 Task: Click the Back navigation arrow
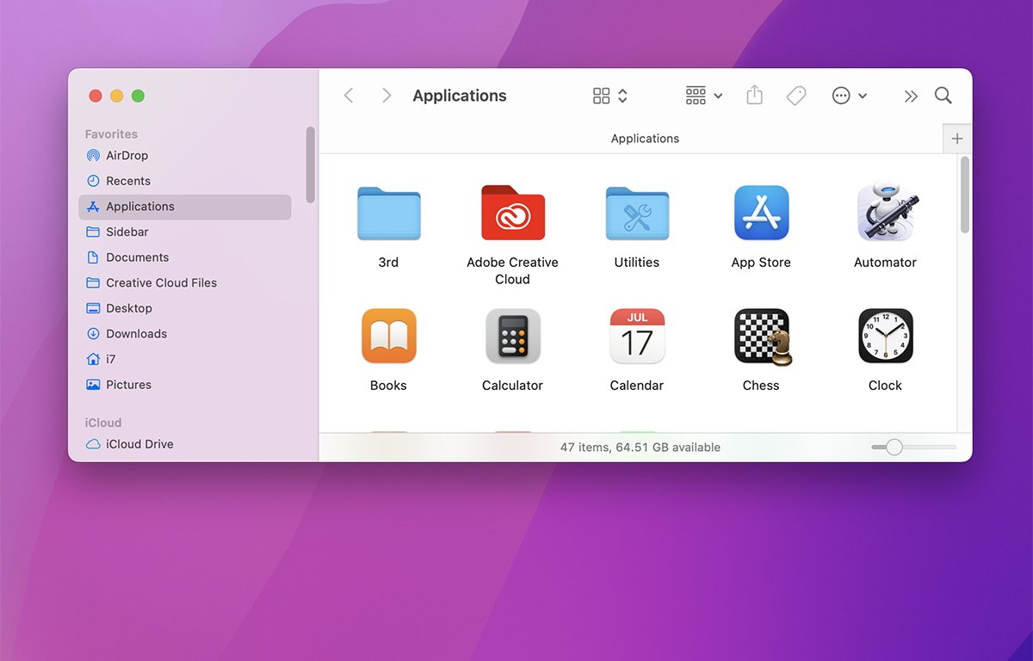(349, 96)
